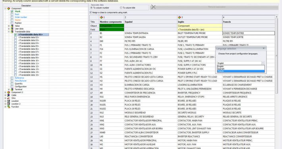Screen dimensions: 282x149
Task: Click the Translatable data folder icon
Action: [12, 31]
